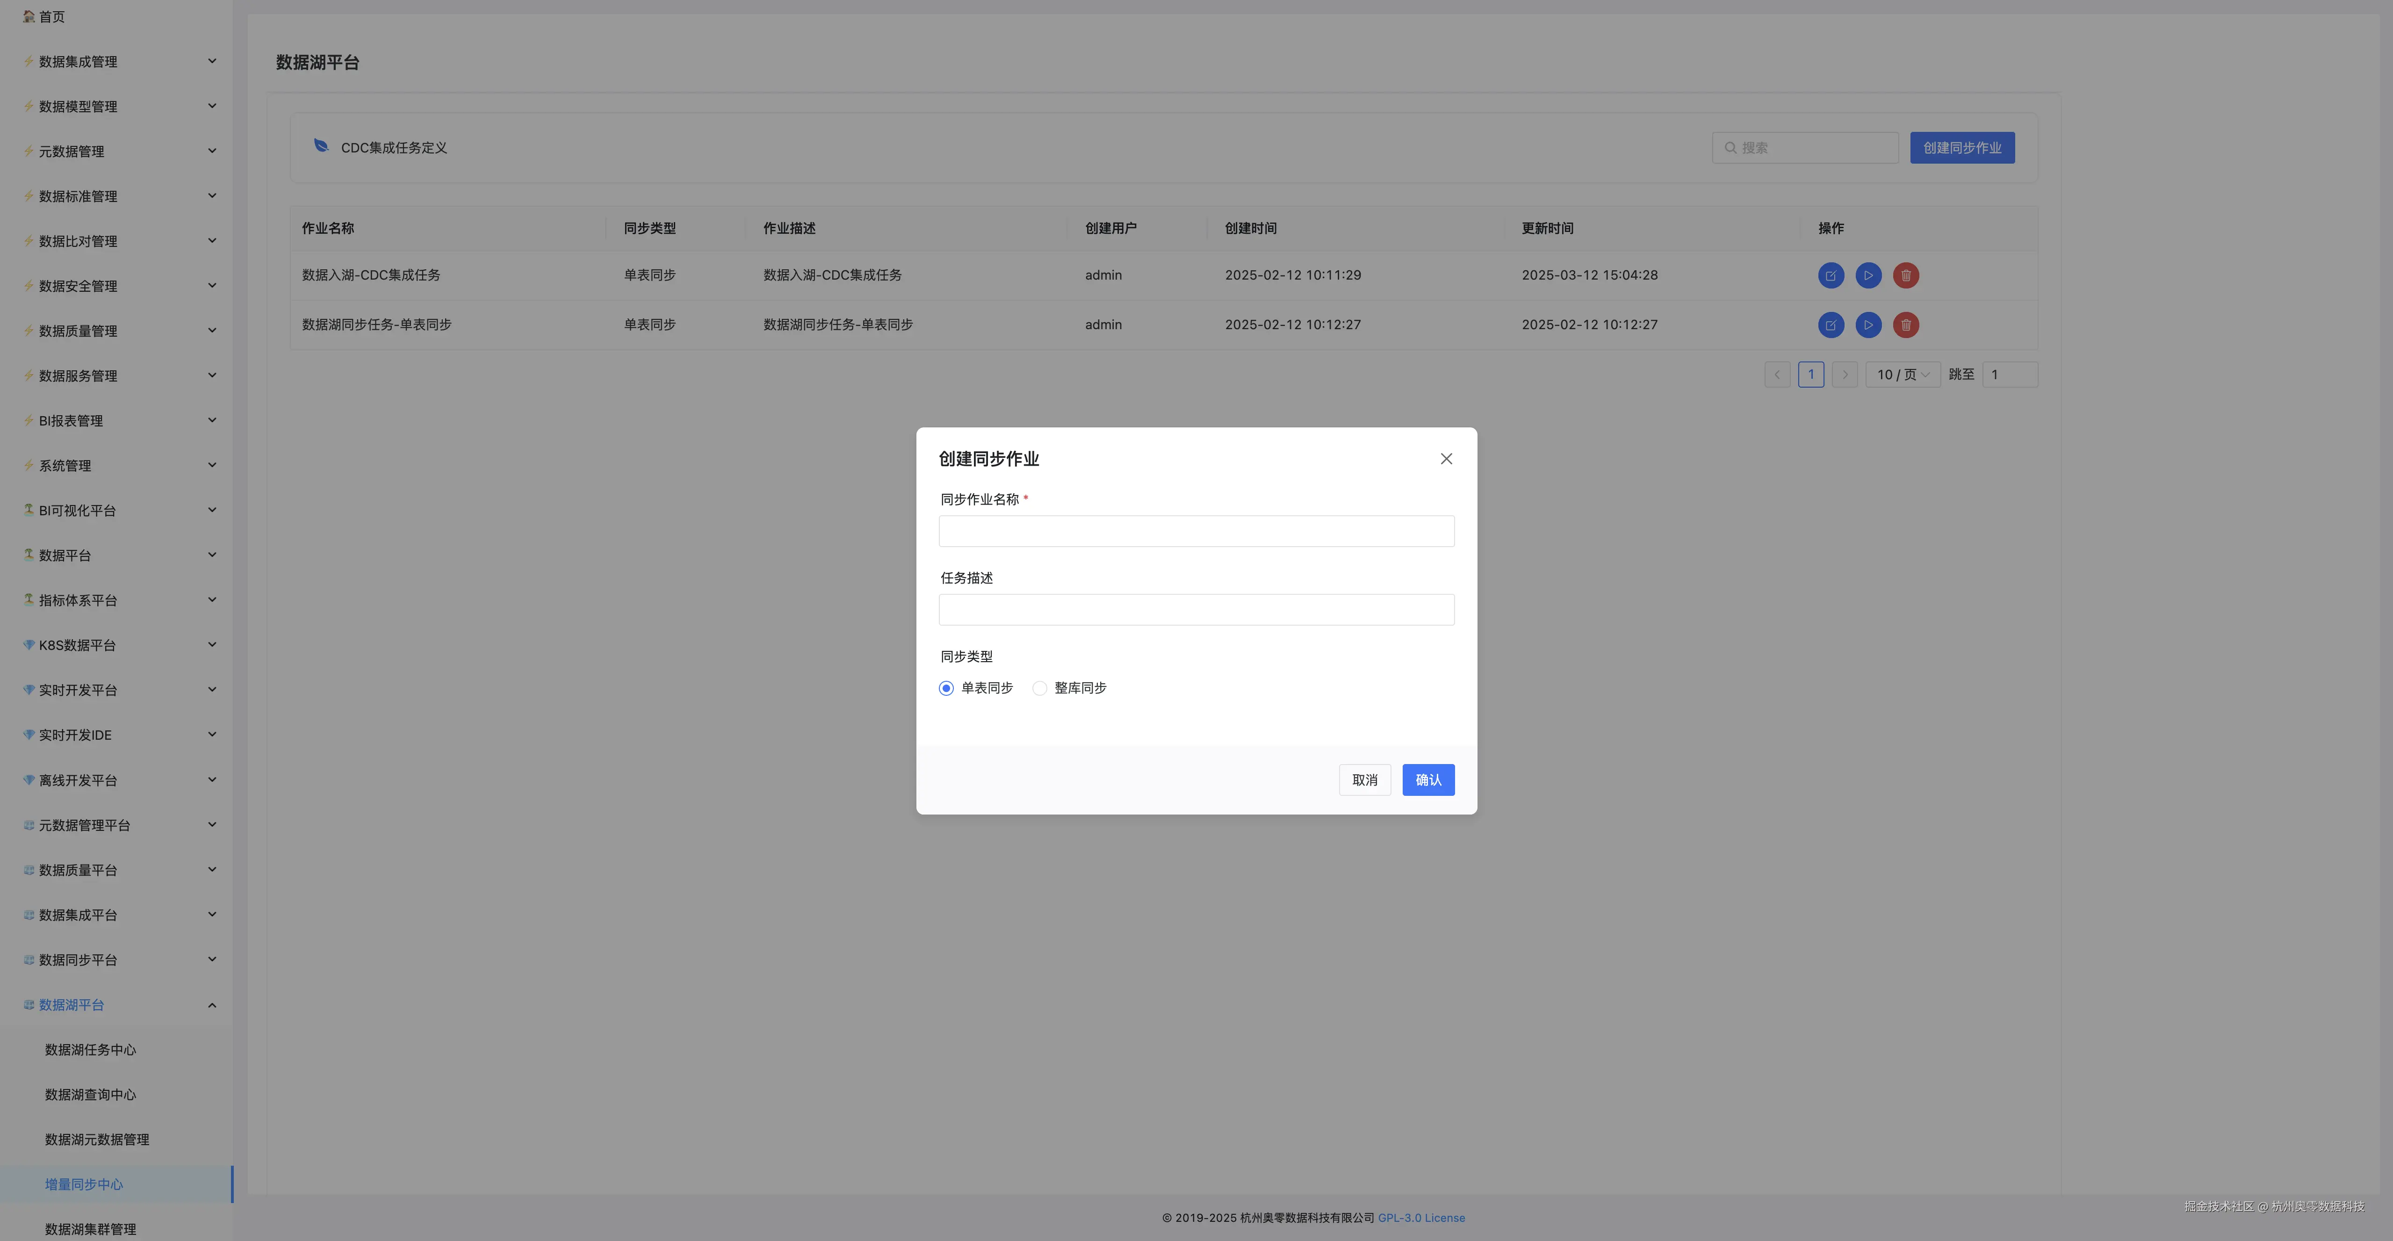Close the 创建同步作业 dialog with X
This screenshot has width=2393, height=1241.
coord(1445,459)
